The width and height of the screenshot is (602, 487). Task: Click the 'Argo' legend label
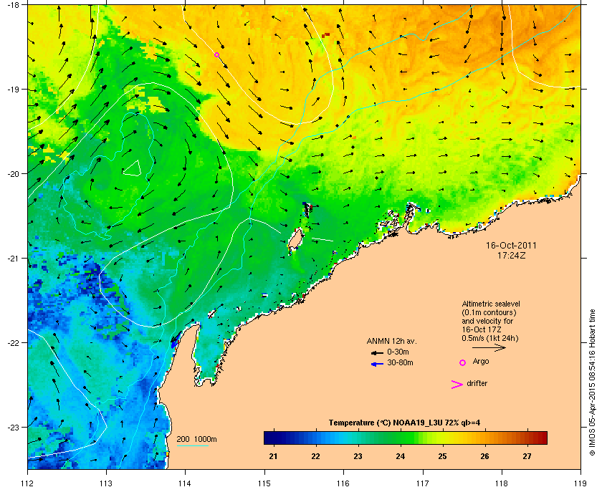pyautogui.click(x=481, y=362)
